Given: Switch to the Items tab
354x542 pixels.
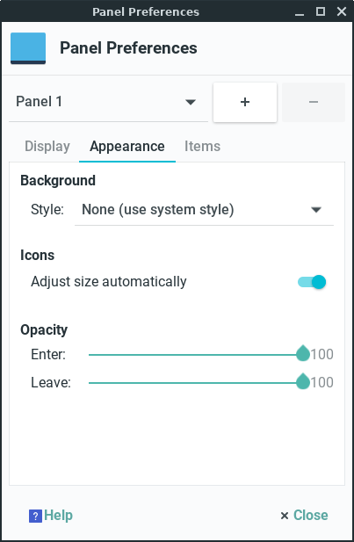Looking at the screenshot, I should click(x=202, y=146).
